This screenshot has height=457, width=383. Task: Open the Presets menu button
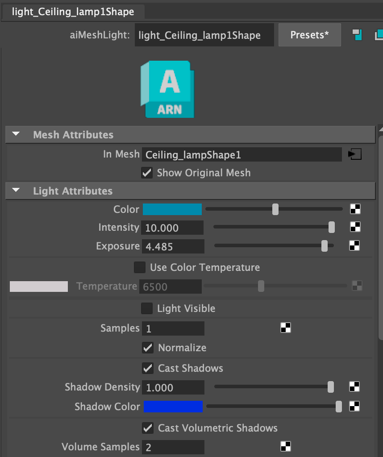coord(309,35)
